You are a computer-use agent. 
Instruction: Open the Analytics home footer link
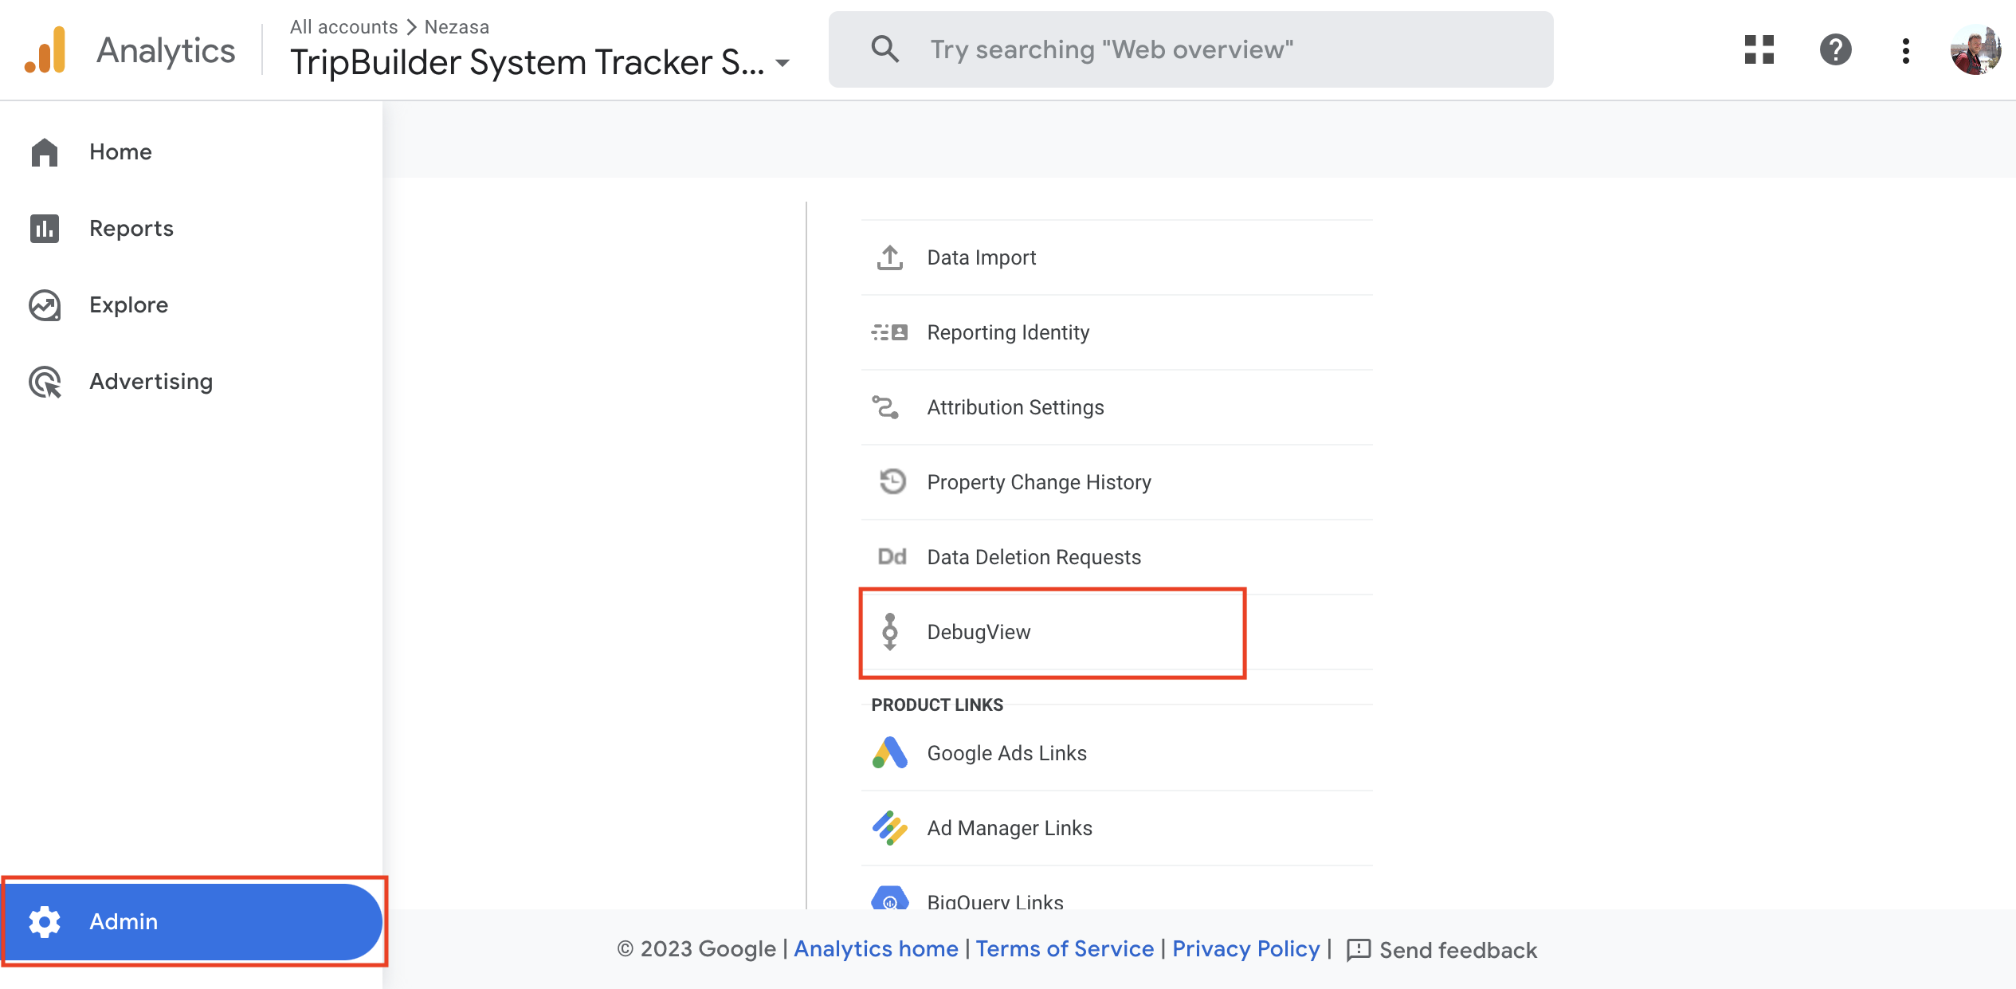point(876,949)
